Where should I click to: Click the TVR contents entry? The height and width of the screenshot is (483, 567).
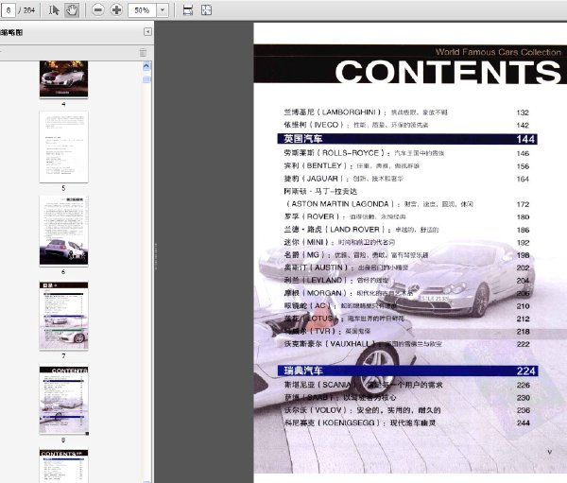tap(327, 332)
